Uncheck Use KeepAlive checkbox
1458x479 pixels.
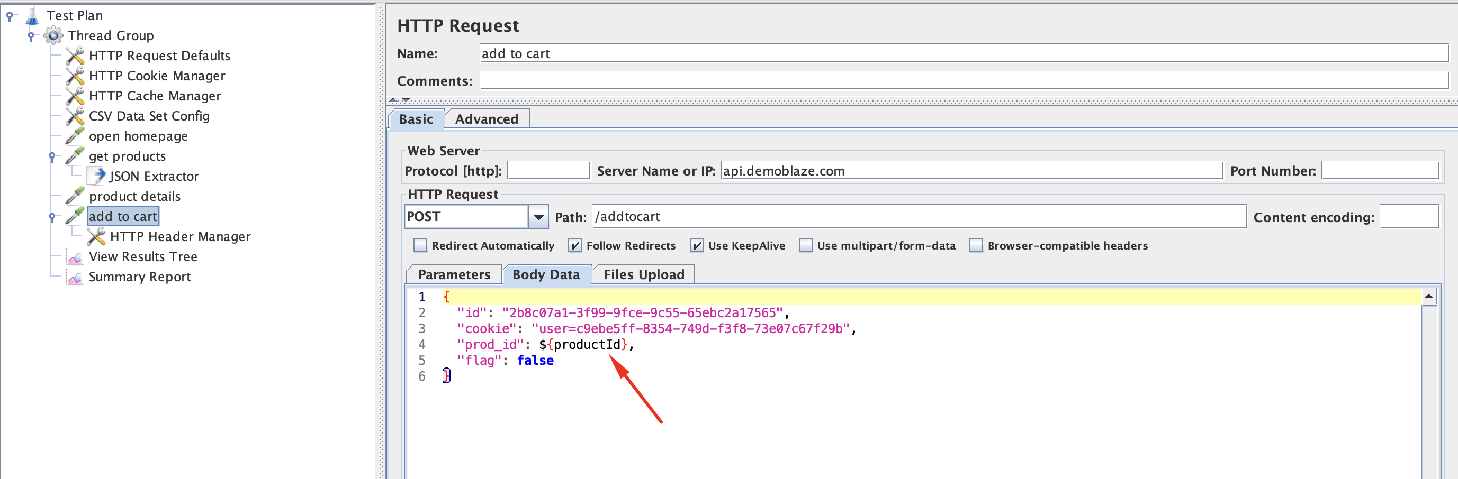pyautogui.click(x=696, y=245)
